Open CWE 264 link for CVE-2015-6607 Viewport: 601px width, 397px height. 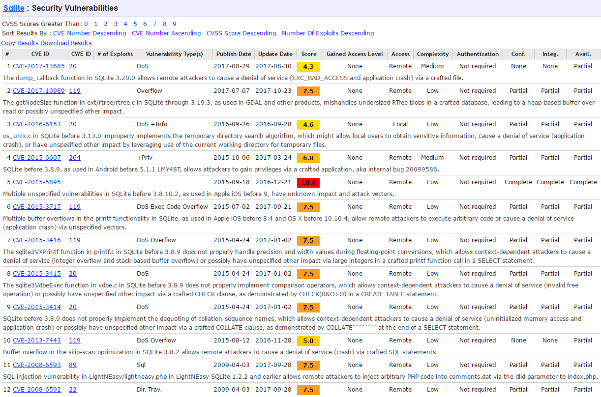(x=75, y=158)
